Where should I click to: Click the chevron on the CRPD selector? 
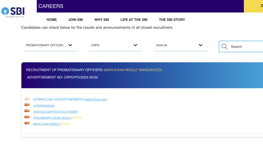pos(135,45)
